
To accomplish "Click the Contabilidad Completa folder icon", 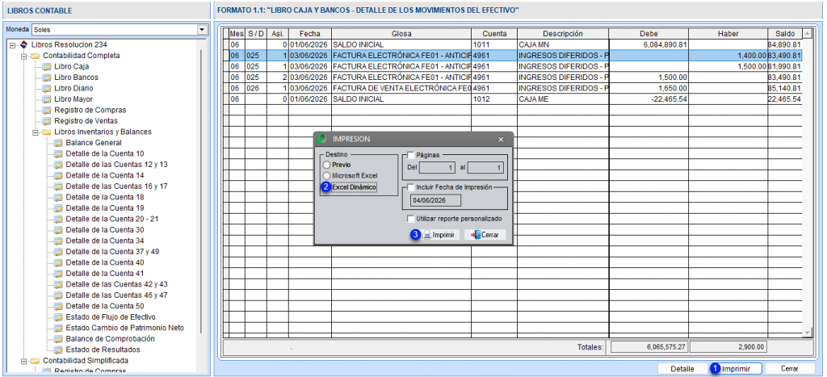I will click(x=35, y=56).
